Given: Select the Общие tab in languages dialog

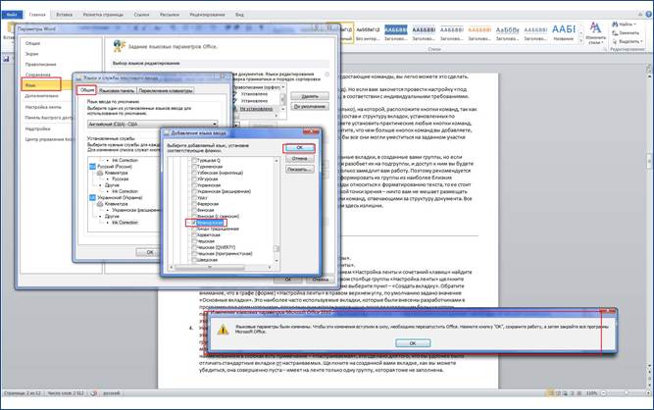Looking at the screenshot, I should coord(86,90).
